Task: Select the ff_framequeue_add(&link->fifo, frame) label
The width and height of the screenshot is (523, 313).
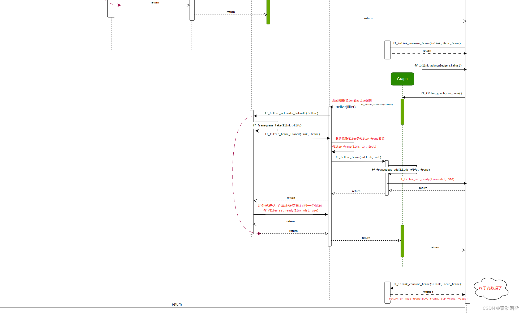Action: pos(401,170)
